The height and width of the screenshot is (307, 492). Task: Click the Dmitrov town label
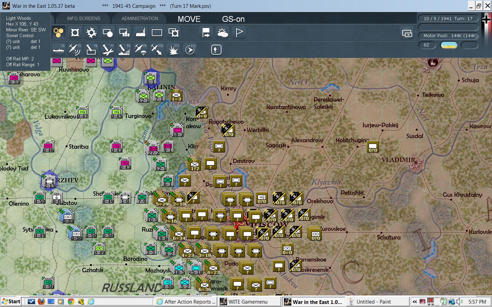coord(244,161)
